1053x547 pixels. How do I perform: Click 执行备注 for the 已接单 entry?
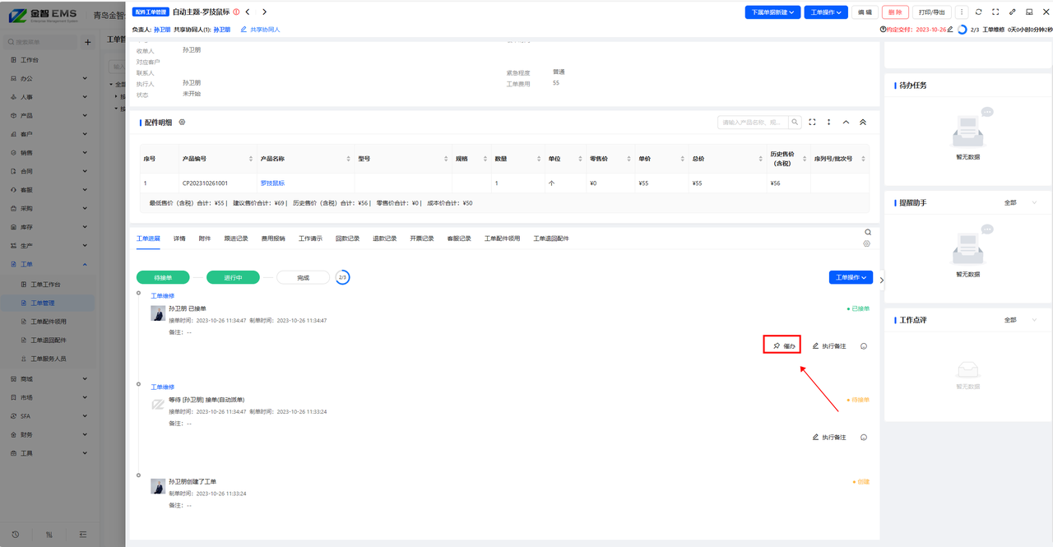click(829, 346)
